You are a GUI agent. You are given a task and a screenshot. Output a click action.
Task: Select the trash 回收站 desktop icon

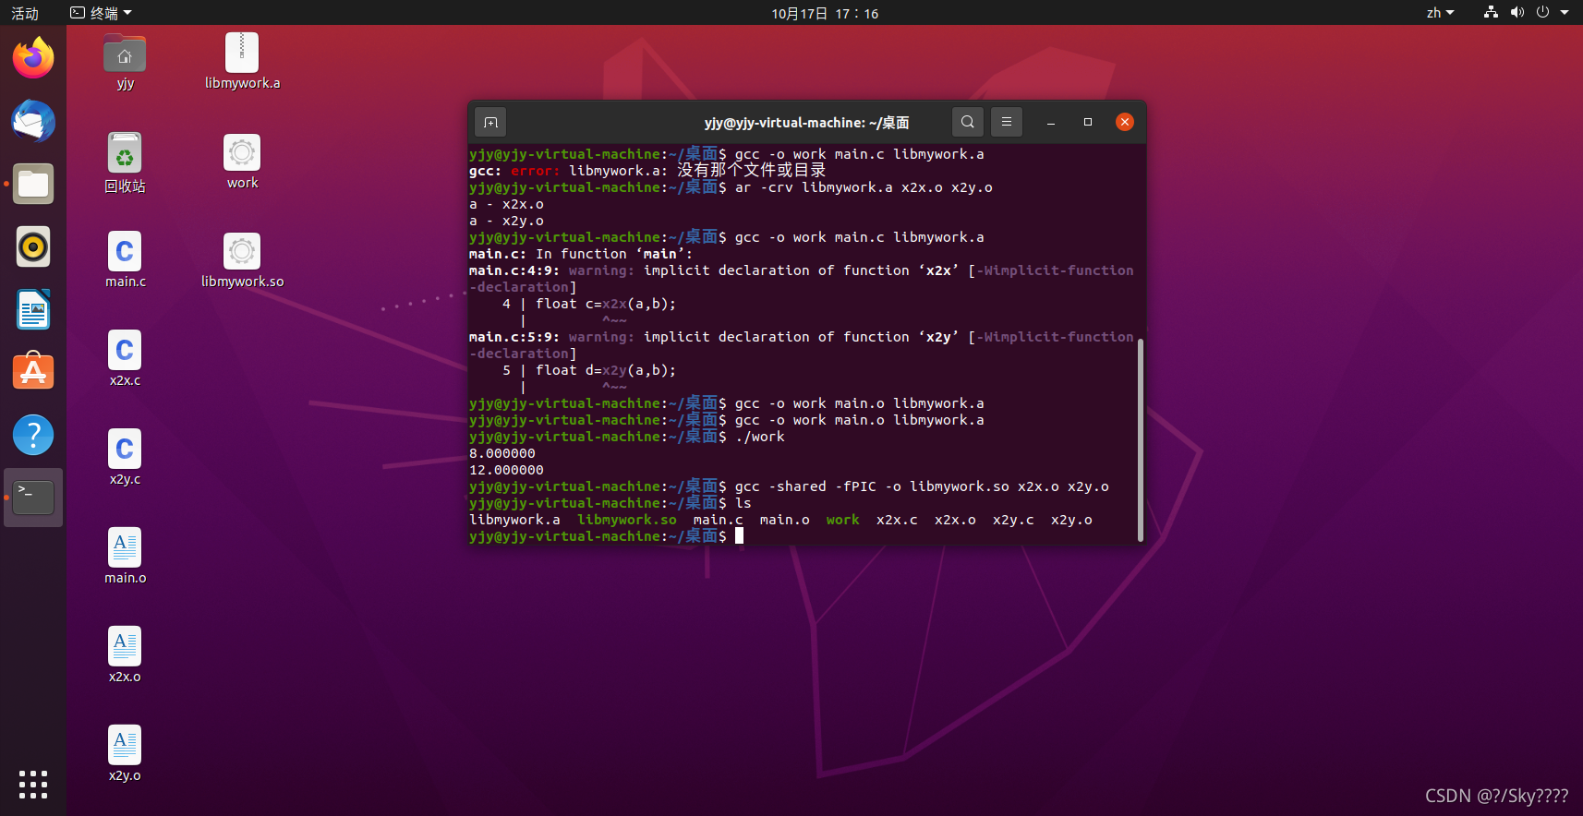(125, 162)
